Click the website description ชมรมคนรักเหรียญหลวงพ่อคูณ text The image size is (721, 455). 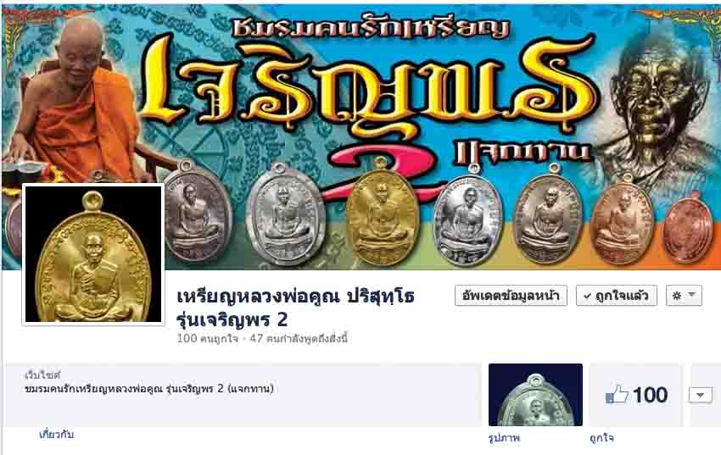149,389
